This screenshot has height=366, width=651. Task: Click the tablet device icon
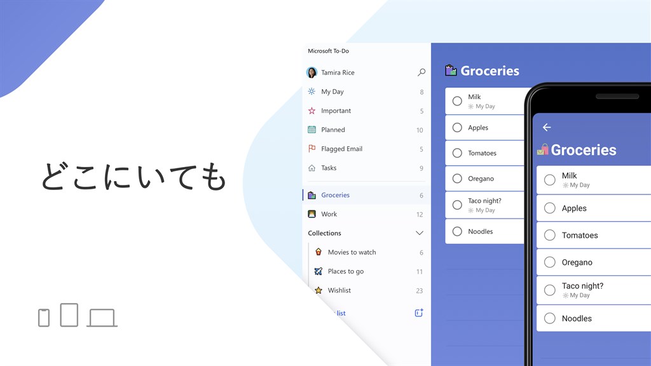[x=69, y=315]
